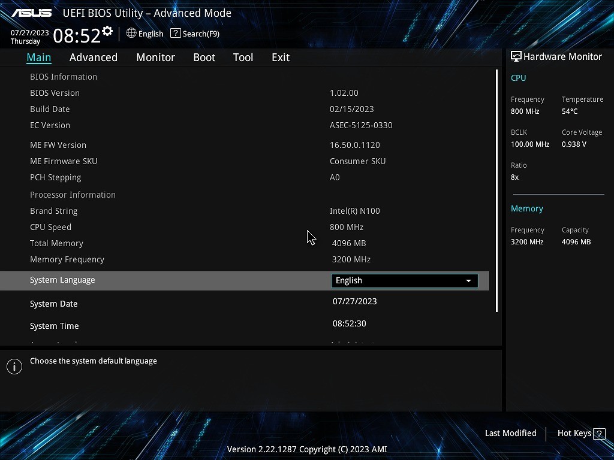The width and height of the screenshot is (614, 460).
Task: Click the Total Memory label
Action: point(56,243)
